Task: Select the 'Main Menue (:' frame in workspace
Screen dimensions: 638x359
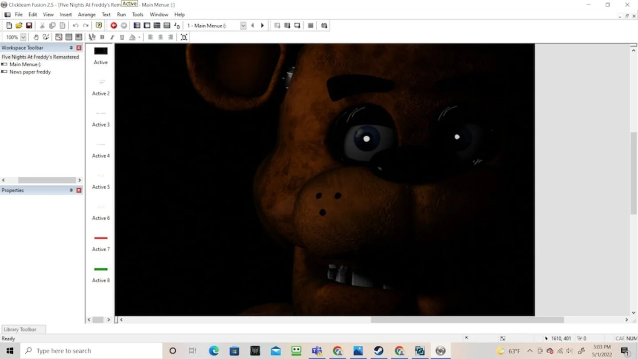Action: tap(25, 64)
